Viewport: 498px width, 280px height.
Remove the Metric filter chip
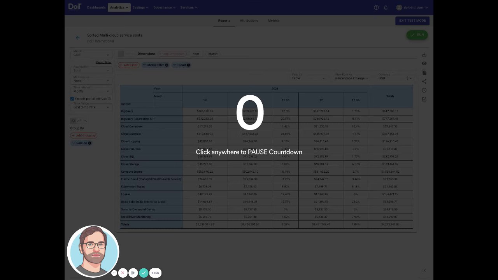pyautogui.click(x=167, y=65)
